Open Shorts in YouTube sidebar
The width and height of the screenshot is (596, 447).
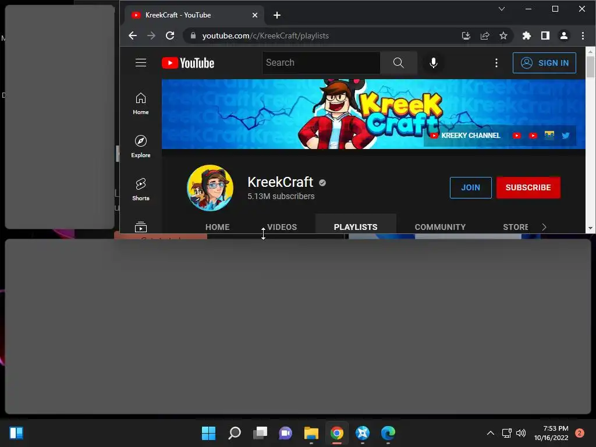tap(141, 189)
